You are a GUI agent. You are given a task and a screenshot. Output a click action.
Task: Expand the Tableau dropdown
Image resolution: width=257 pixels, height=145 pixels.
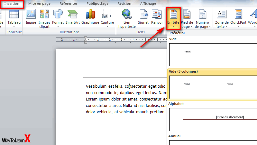14,26
